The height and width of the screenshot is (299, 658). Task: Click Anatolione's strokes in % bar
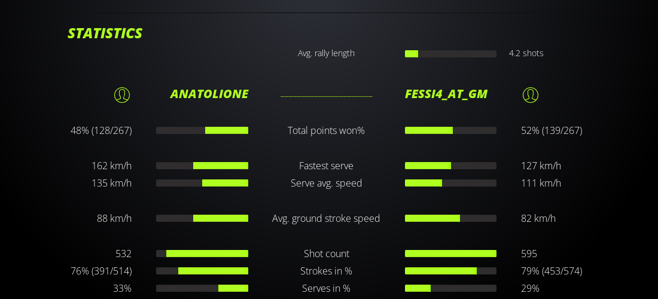[x=202, y=271]
